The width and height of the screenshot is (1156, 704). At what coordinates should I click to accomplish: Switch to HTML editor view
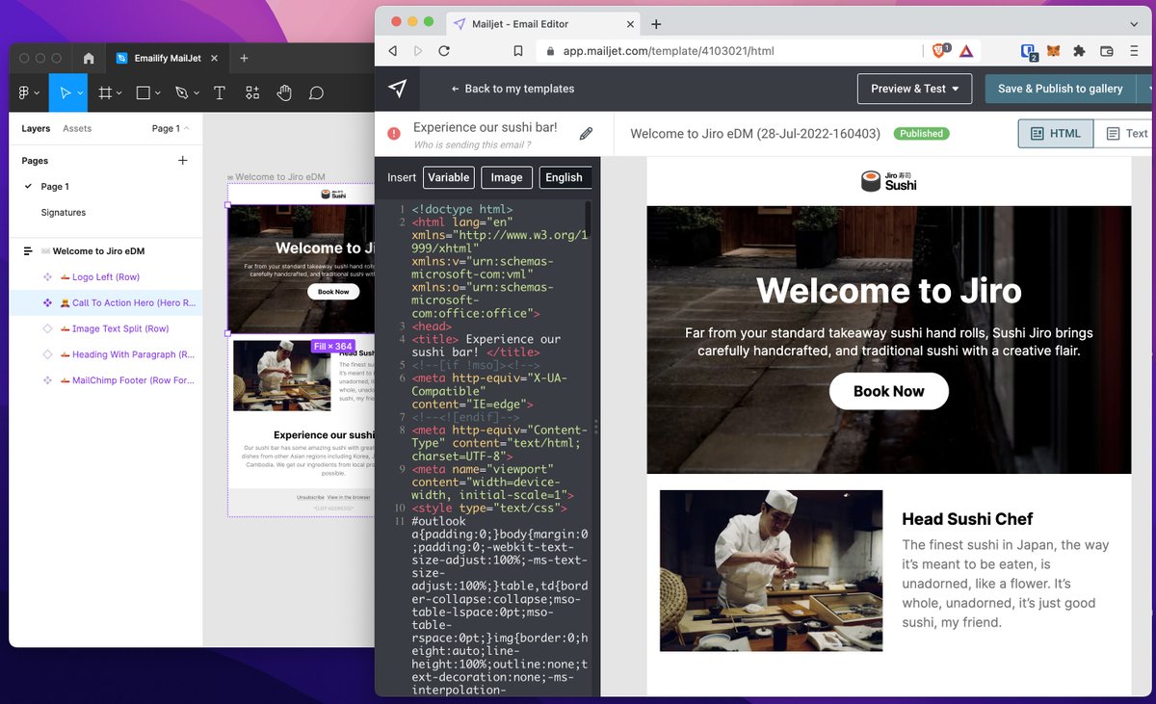pos(1056,134)
